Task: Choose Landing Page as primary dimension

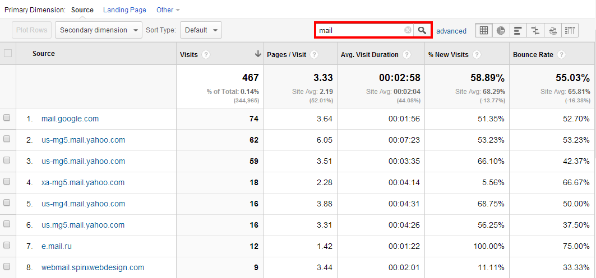Action: [x=124, y=10]
